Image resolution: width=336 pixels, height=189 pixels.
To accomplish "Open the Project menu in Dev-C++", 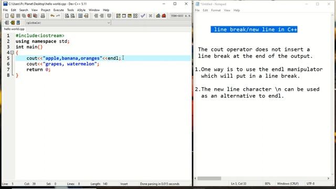I will (x=46, y=10).
